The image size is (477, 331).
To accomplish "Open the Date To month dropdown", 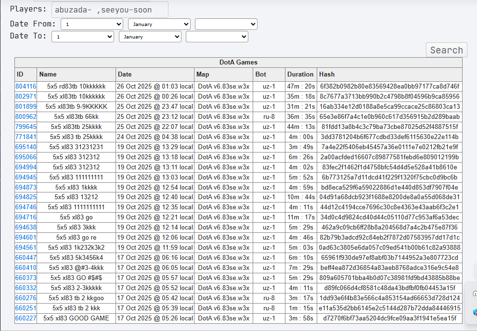I will pos(150,37).
